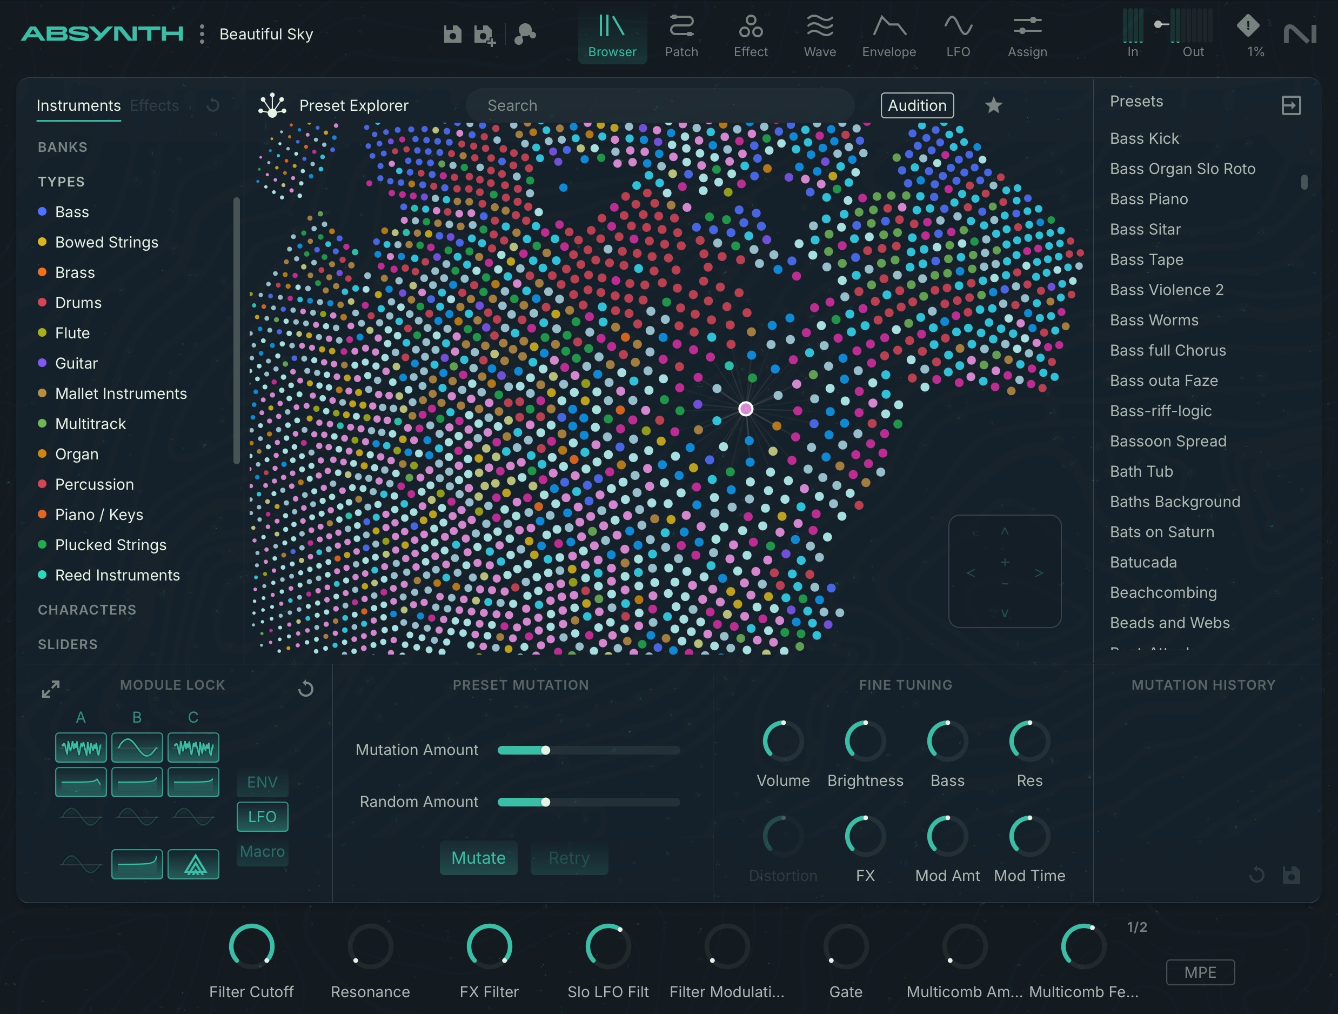1338x1014 pixels.
Task: Open the Browser tab
Action: tap(612, 35)
